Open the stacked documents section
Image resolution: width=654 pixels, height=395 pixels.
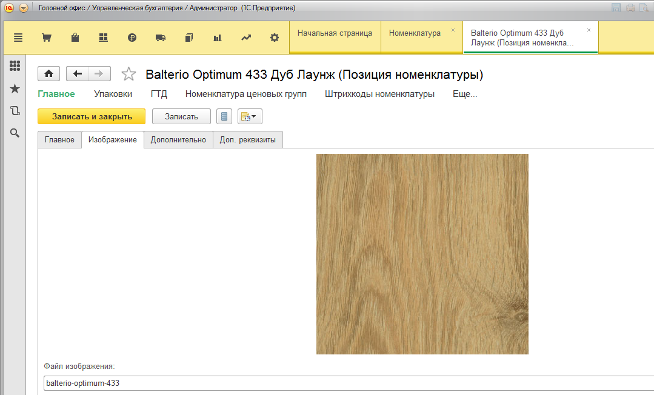(189, 38)
